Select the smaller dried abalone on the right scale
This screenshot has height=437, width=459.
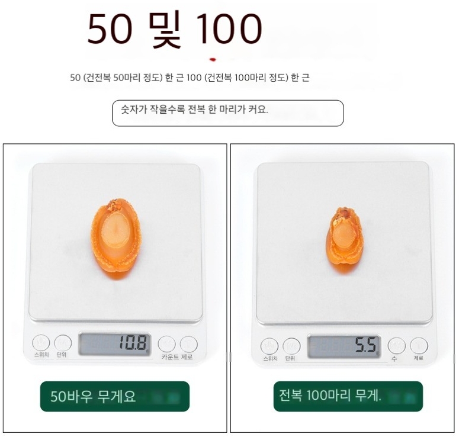(345, 239)
